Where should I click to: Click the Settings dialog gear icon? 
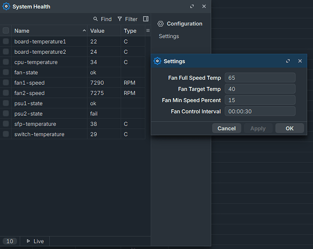[x=158, y=61]
